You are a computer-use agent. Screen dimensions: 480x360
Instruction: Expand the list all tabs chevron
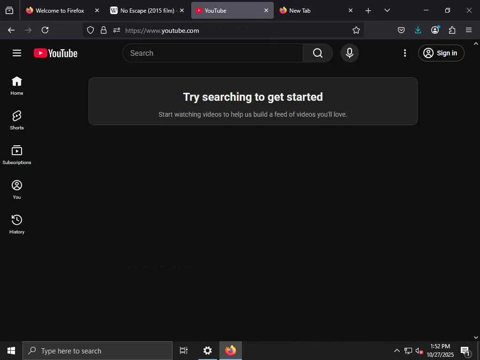[387, 10]
